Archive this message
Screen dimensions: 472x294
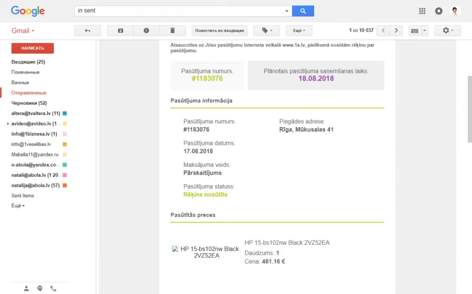coord(121,31)
